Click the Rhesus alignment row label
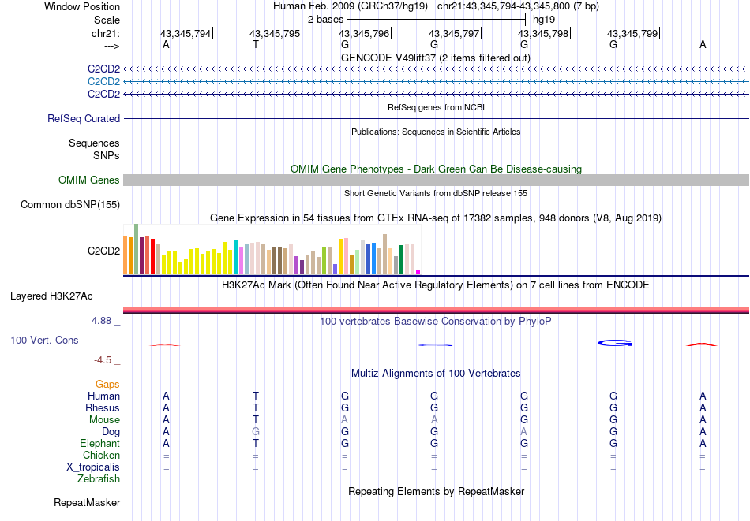This screenshot has width=750, height=521. (103, 408)
